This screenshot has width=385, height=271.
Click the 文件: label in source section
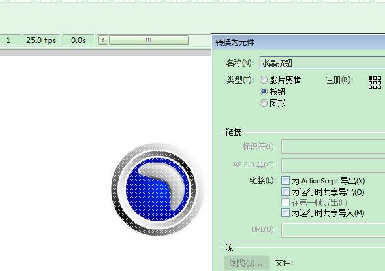(284, 263)
